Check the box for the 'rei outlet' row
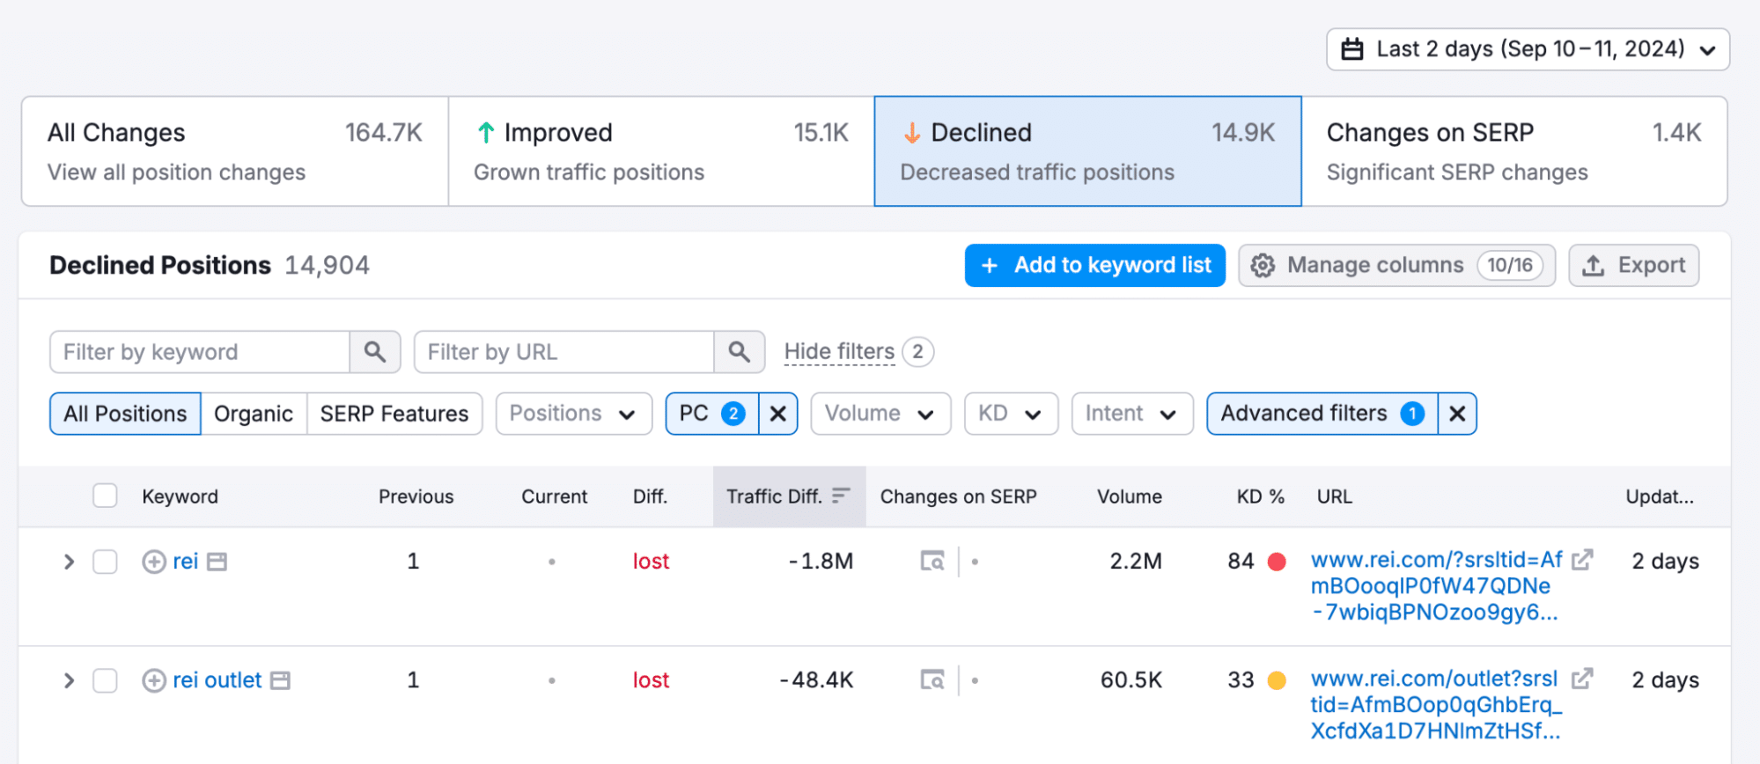The width and height of the screenshot is (1760, 764). (x=105, y=680)
